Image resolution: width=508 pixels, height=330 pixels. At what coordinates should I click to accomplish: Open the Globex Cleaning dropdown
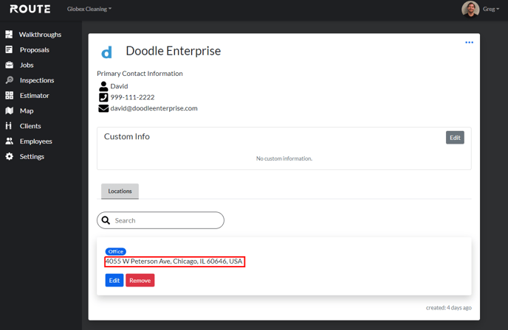[89, 9]
